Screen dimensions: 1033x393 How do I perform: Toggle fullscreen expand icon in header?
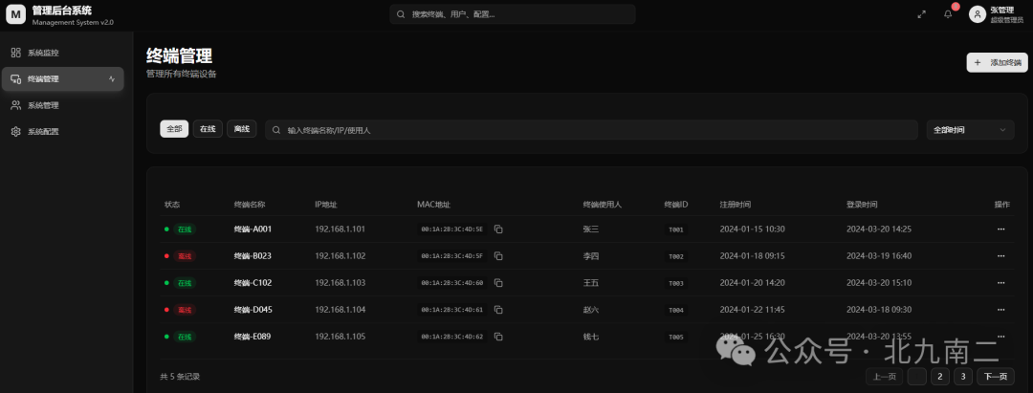coord(922,14)
